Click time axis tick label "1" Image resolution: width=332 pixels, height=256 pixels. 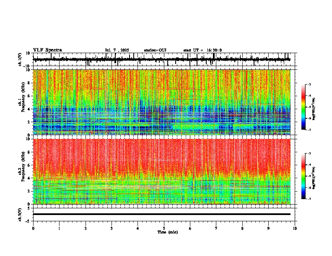59,228
